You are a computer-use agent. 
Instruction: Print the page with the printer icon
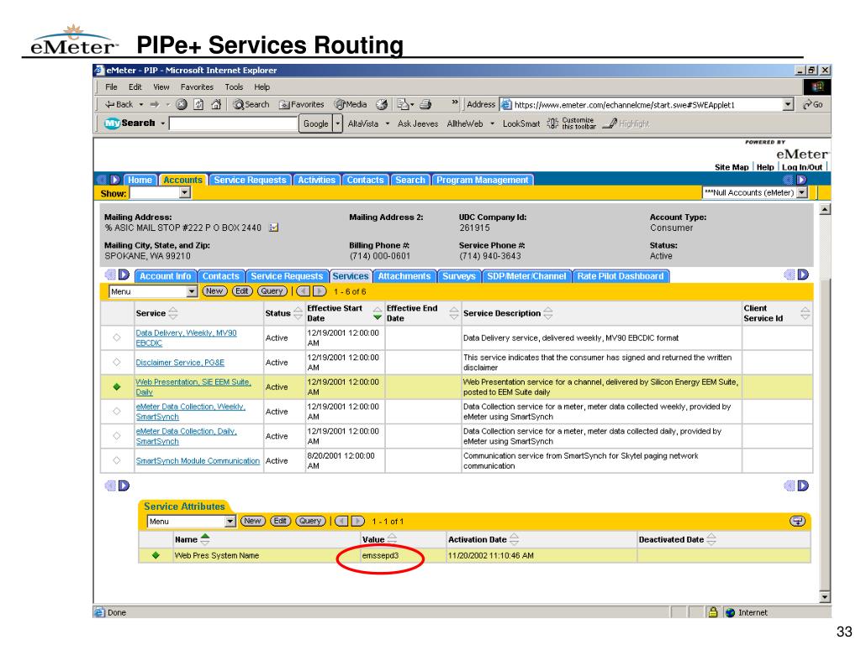425,104
